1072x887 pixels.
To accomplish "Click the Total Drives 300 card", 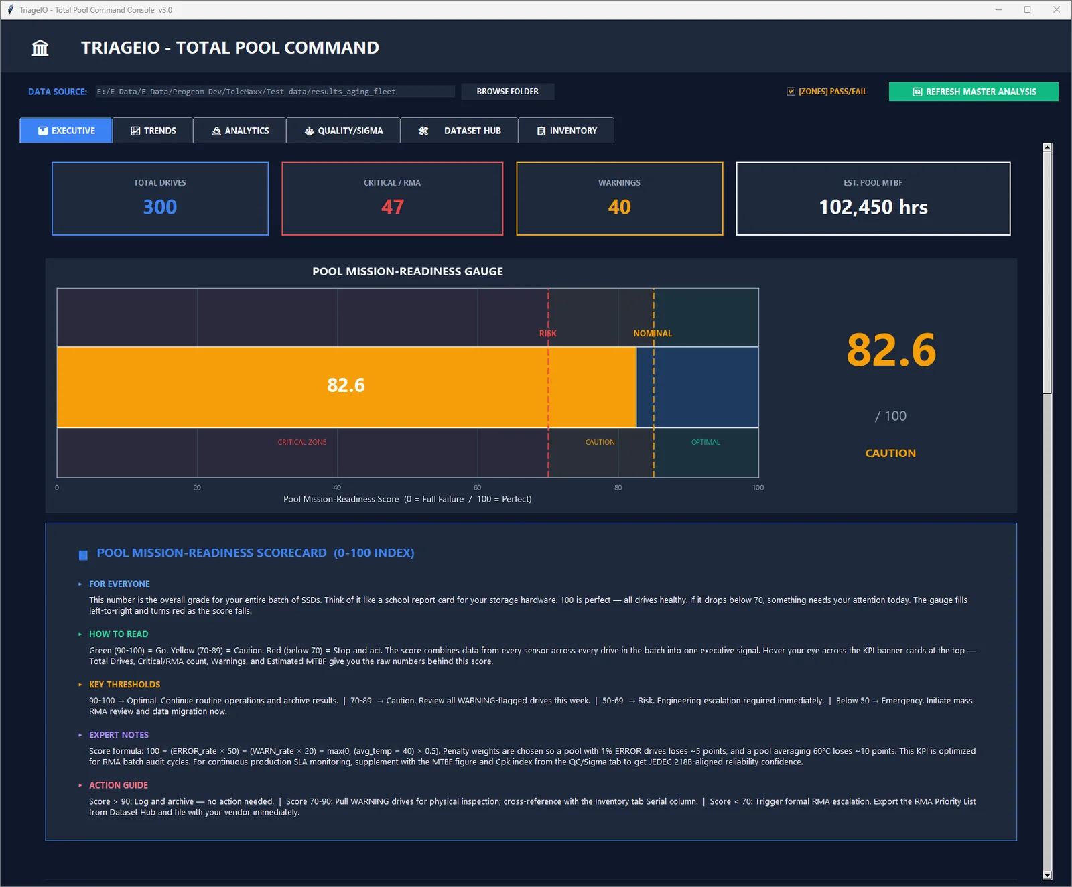I will pyautogui.click(x=160, y=199).
